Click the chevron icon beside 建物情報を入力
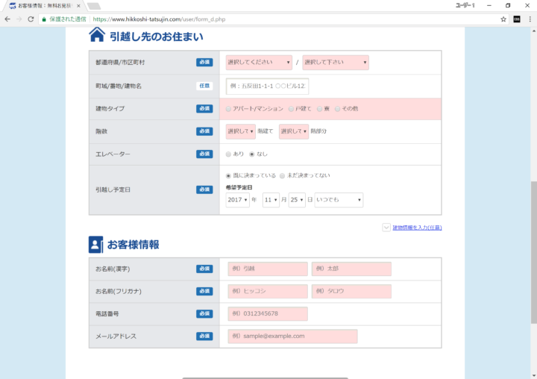The height and width of the screenshot is (379, 537). 386,228
